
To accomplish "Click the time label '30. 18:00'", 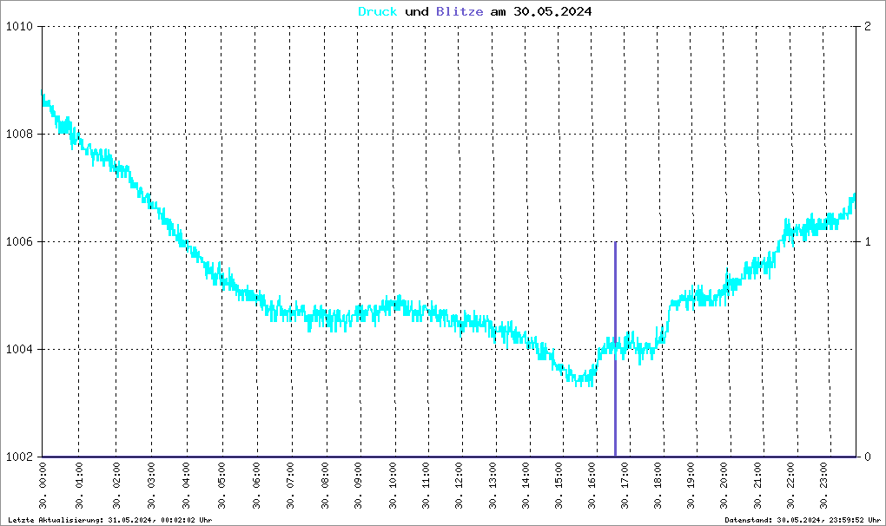I will (x=658, y=486).
